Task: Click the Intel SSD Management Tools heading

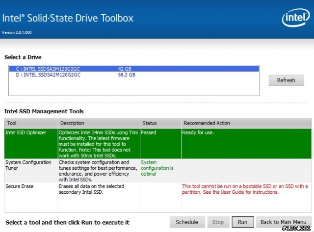Action: coord(44,111)
